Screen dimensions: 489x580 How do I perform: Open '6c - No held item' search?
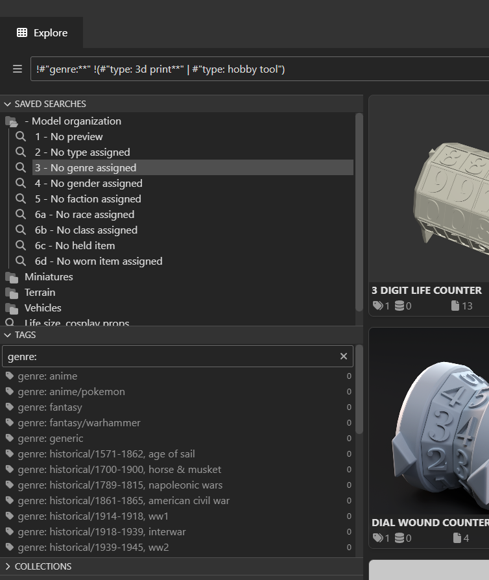[75, 245]
